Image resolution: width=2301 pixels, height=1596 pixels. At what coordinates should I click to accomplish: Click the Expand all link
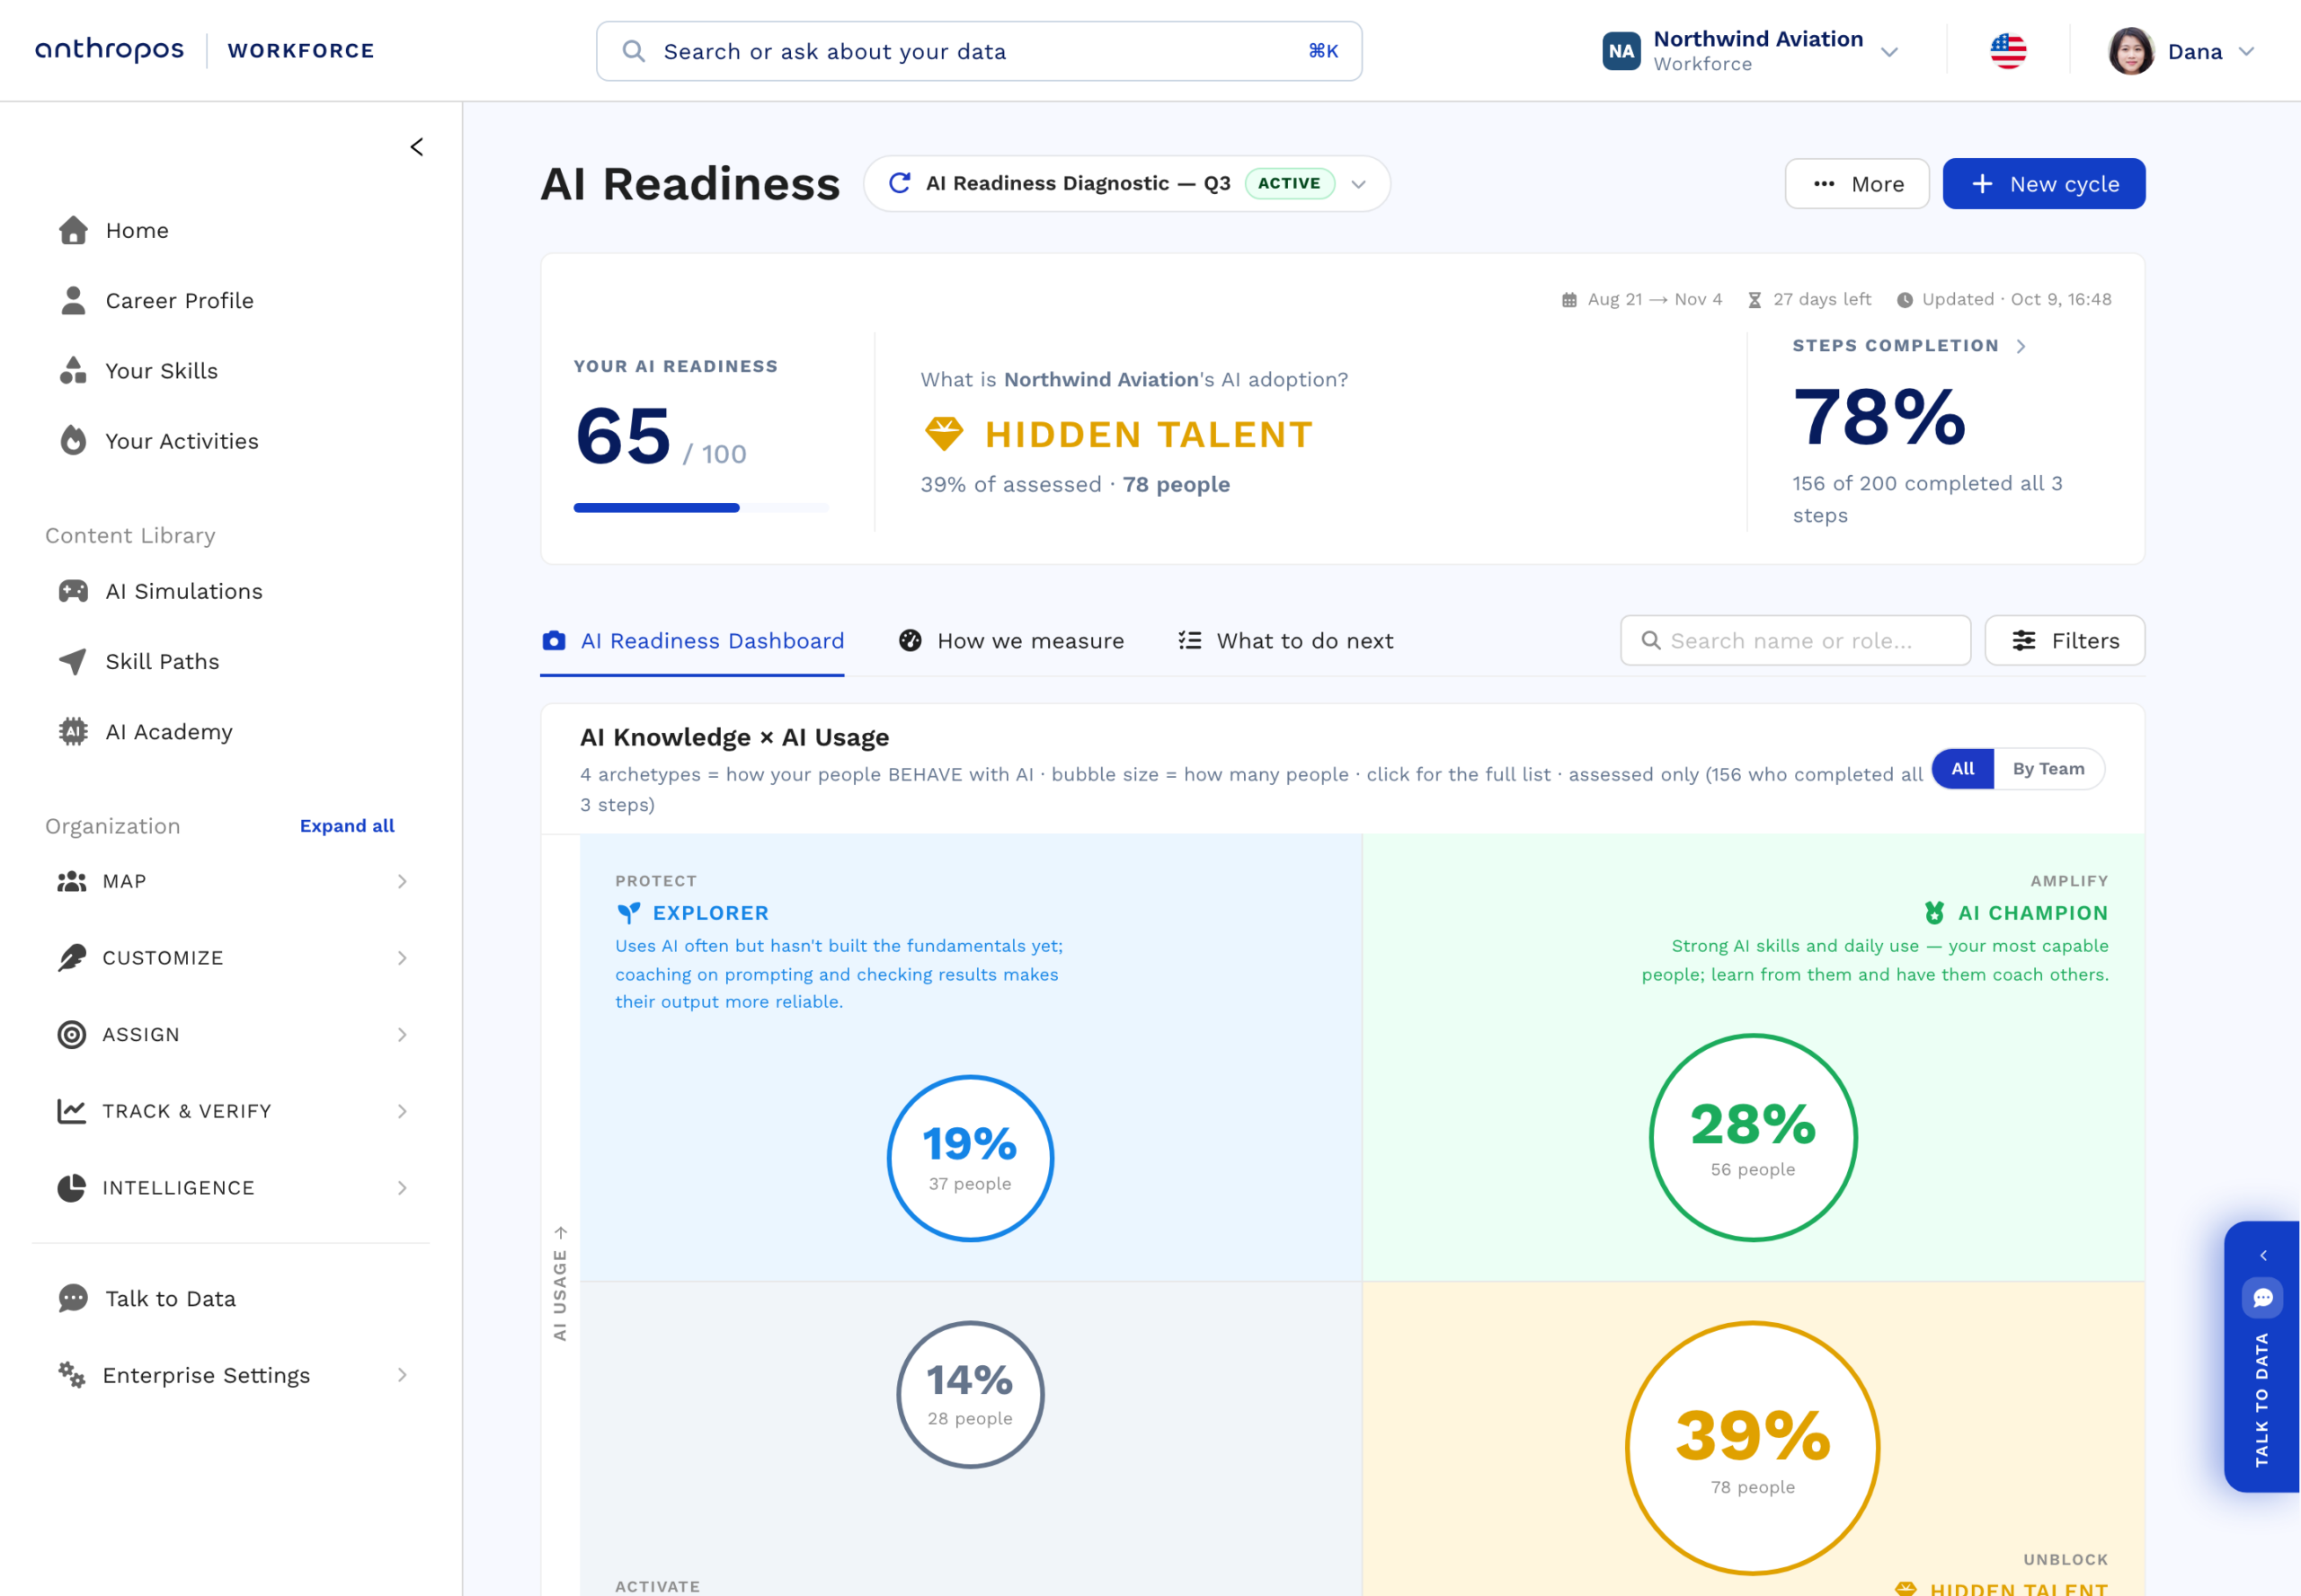[x=346, y=826]
